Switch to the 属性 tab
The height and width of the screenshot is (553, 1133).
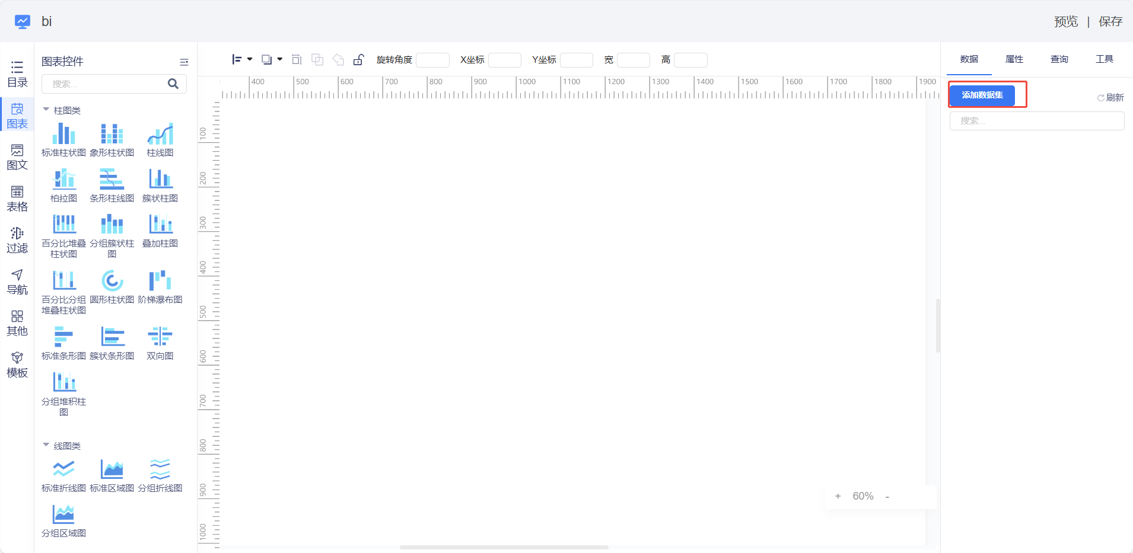tap(1014, 59)
